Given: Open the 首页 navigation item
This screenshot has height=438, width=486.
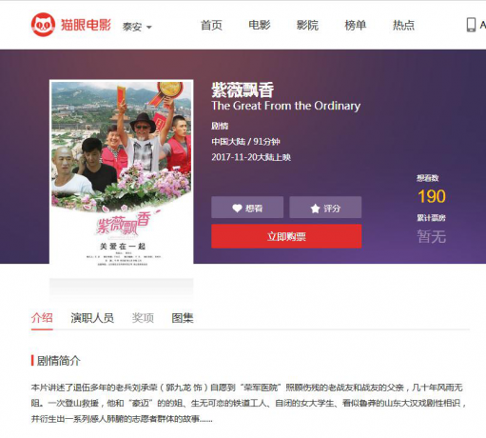Looking at the screenshot, I should click(211, 25).
